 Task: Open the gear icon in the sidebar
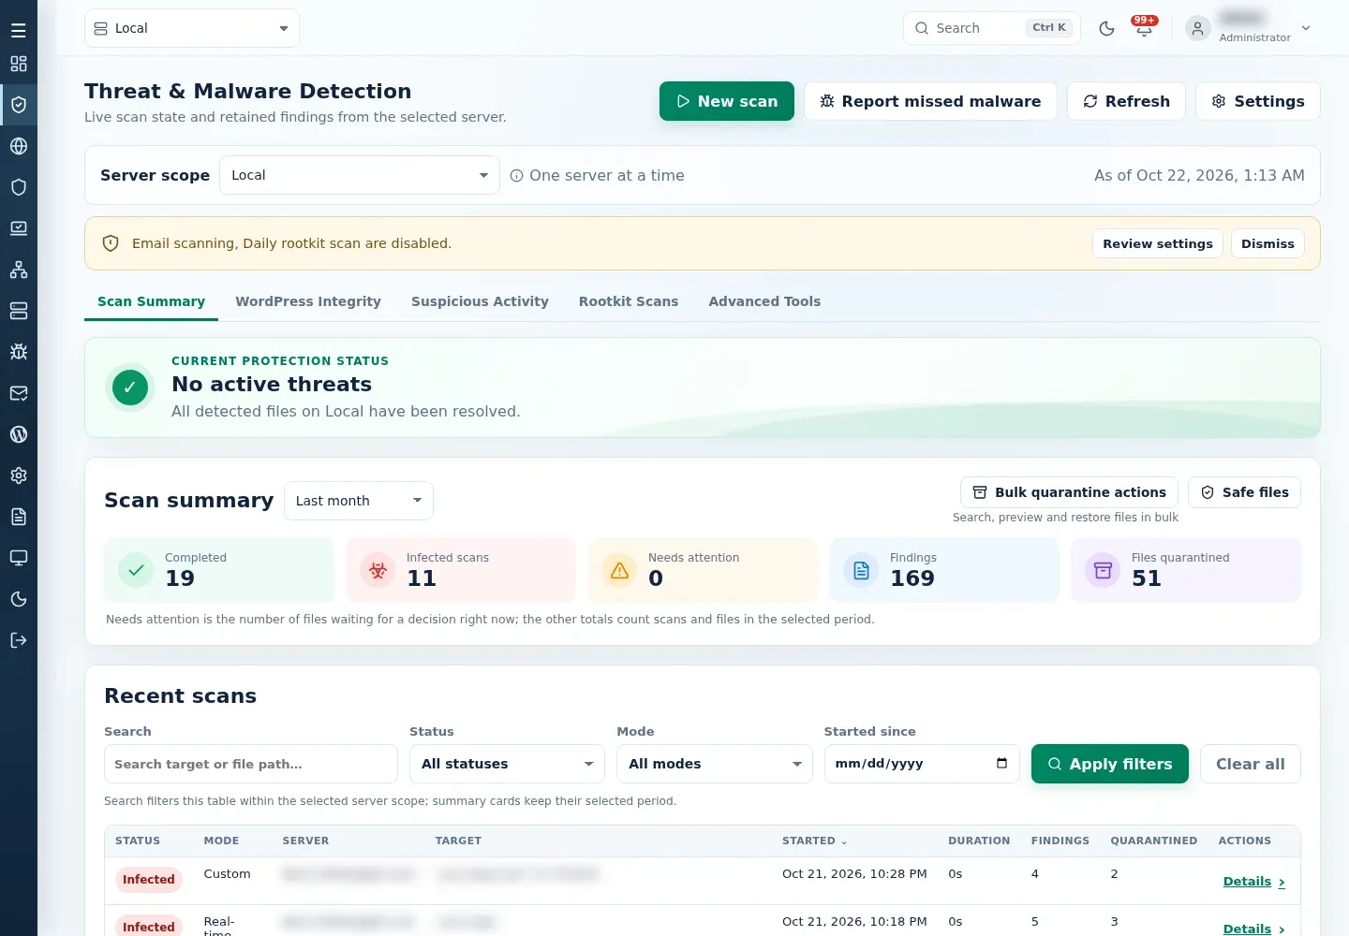(19, 475)
